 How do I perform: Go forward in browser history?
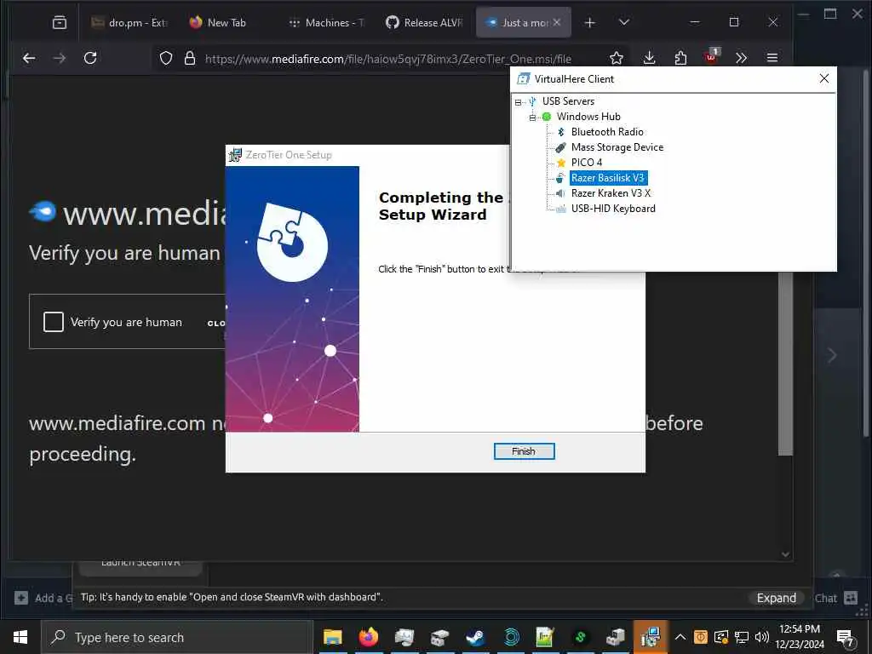click(60, 58)
